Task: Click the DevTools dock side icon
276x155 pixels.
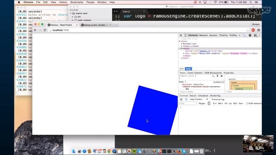Action: (x=255, y=35)
